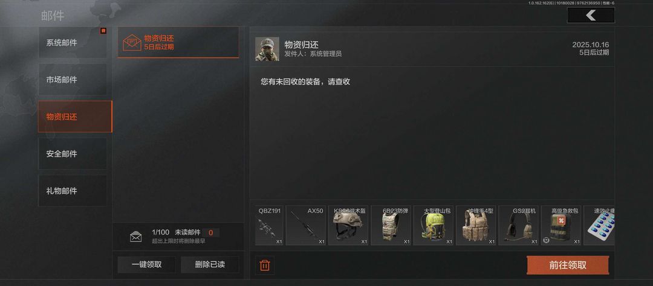Click the tactical helmet item icon
Image resolution: width=653 pixels, height=286 pixels.
pos(348,225)
